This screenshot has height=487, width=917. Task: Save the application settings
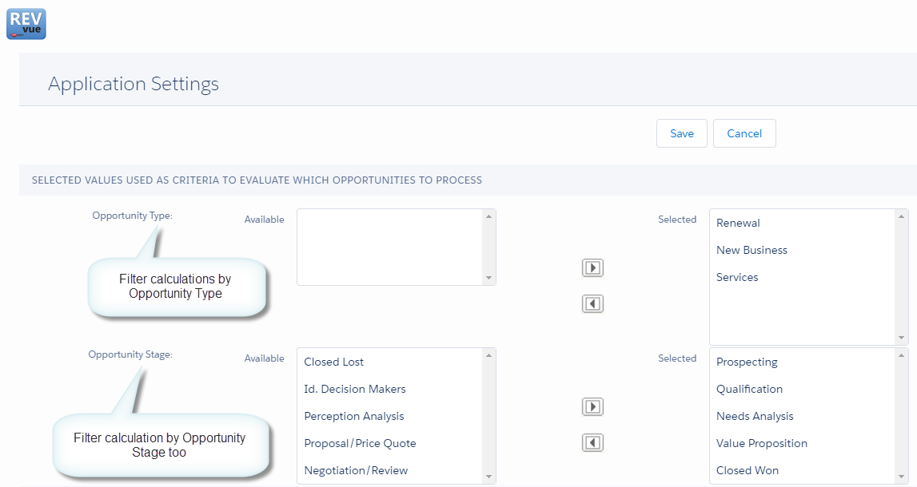pyautogui.click(x=682, y=133)
